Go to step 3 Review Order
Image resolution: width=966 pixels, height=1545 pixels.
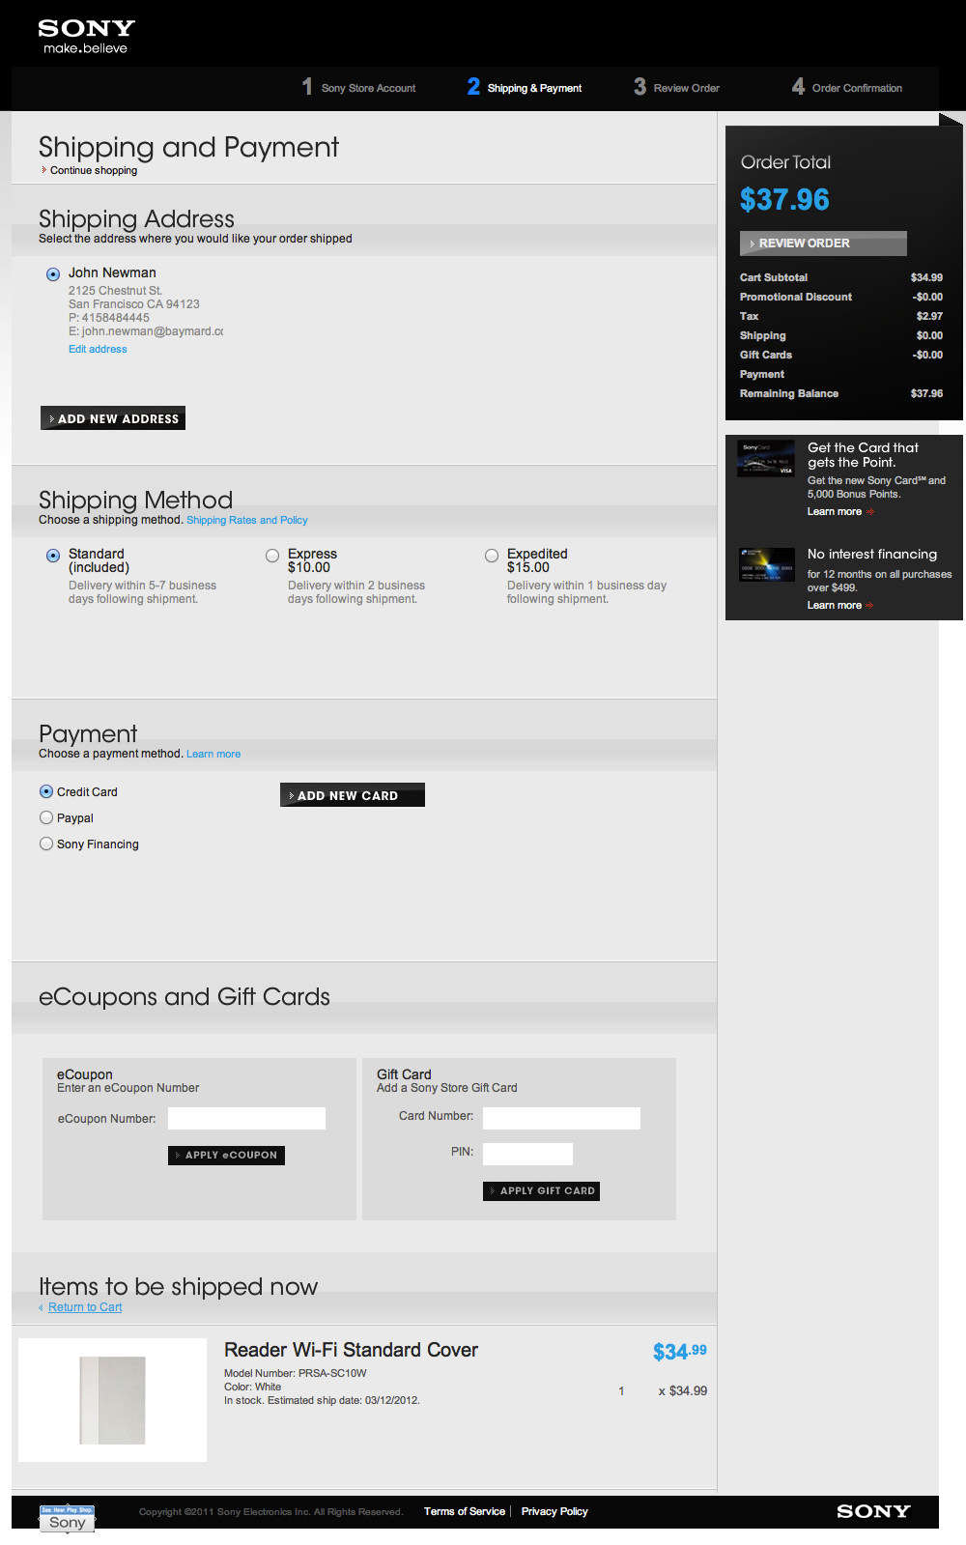point(676,87)
